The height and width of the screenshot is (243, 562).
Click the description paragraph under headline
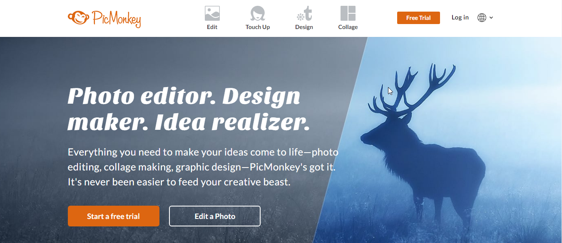click(203, 167)
